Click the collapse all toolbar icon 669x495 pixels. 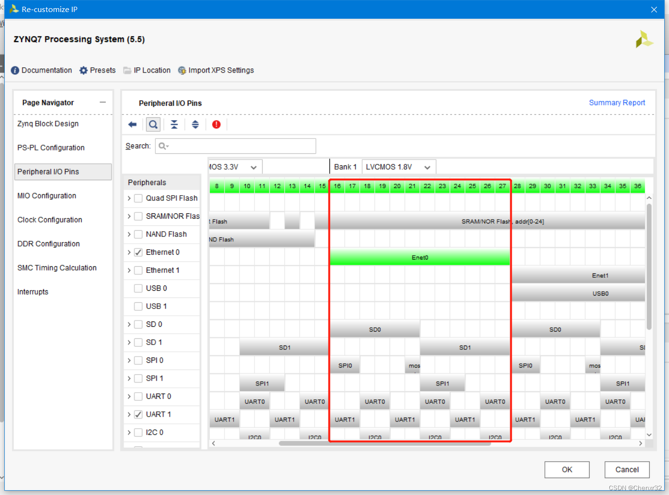(174, 124)
